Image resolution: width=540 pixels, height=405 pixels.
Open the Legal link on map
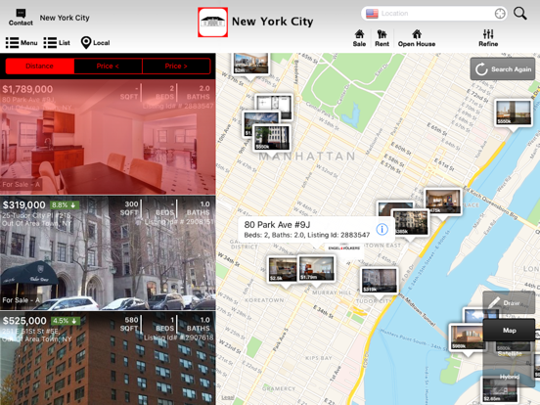[x=228, y=397]
